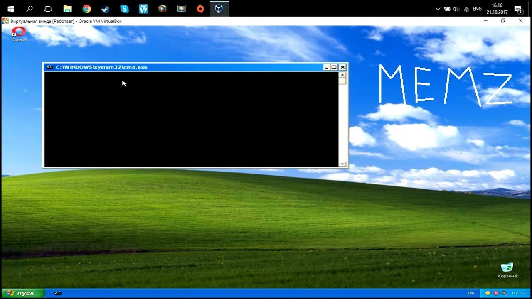Click the VirtualBox icon in the host taskbar
The image size is (532, 299).
tap(219, 8)
